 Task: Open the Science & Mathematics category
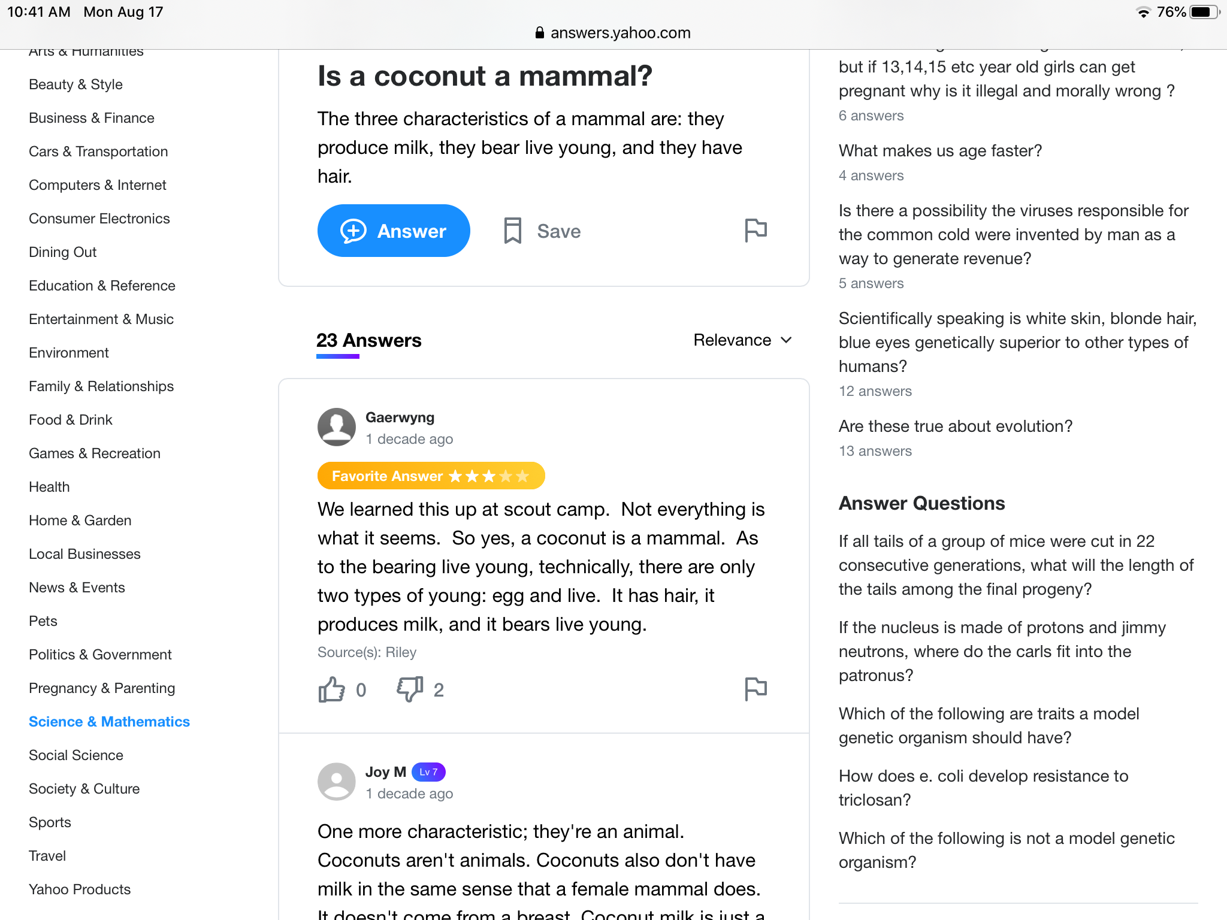pyautogui.click(x=109, y=722)
